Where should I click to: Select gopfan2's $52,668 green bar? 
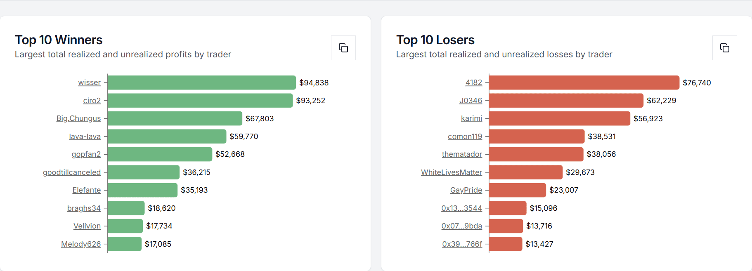click(x=160, y=154)
